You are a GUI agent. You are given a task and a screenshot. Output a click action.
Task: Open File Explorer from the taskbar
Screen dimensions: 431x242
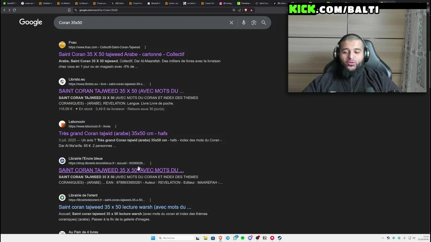(205, 238)
